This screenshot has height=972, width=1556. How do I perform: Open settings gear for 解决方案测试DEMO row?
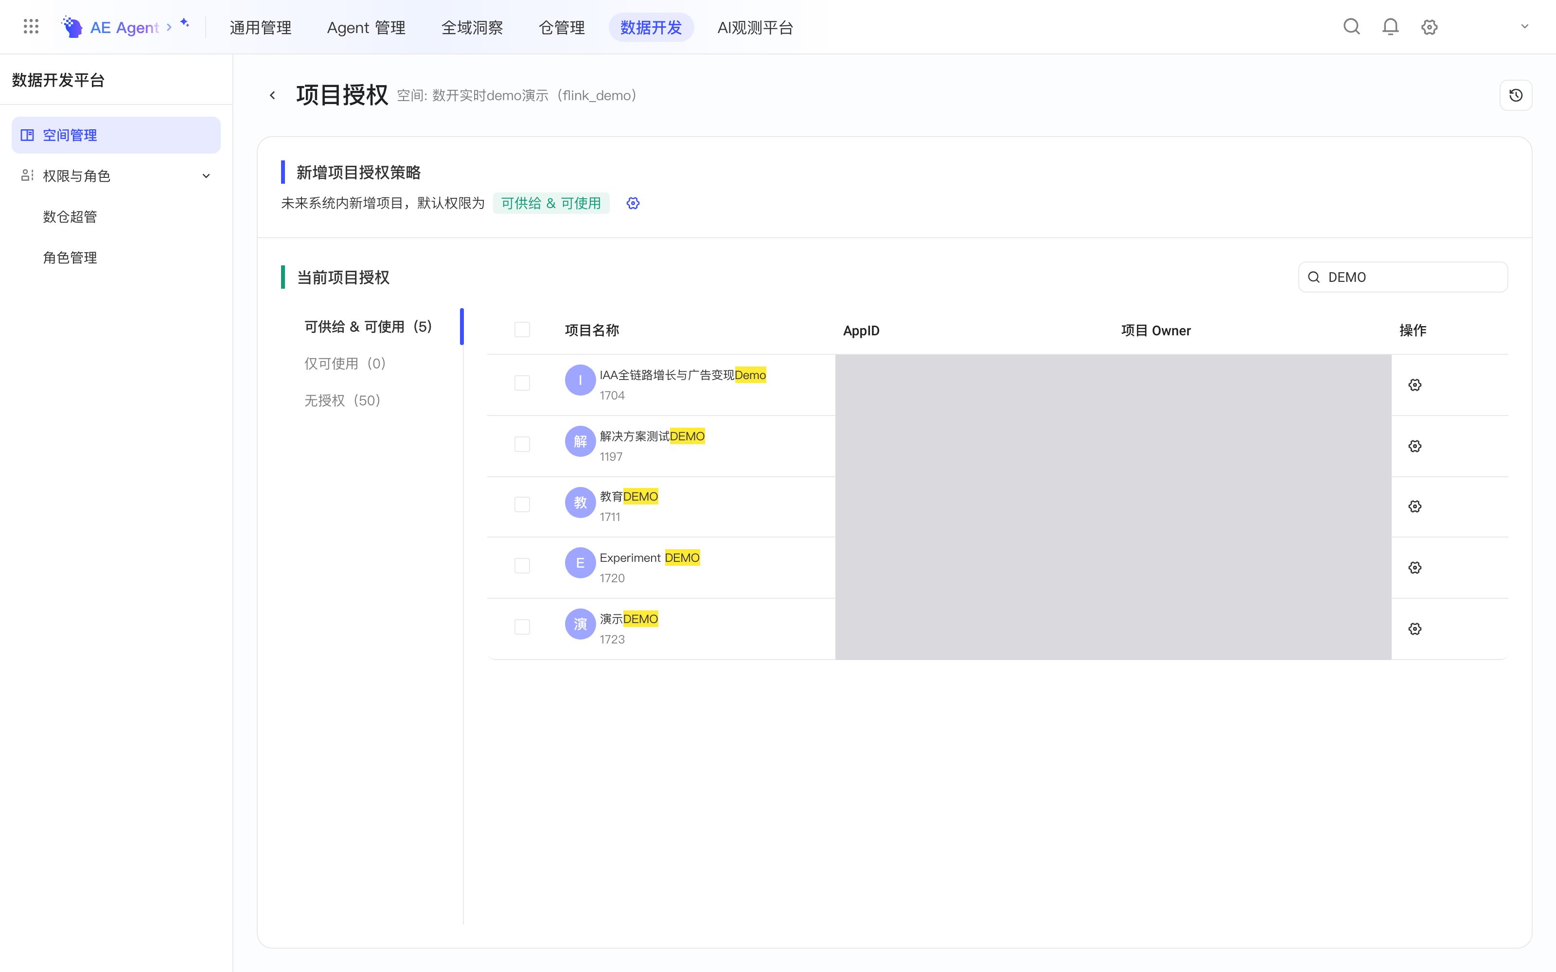click(1415, 446)
